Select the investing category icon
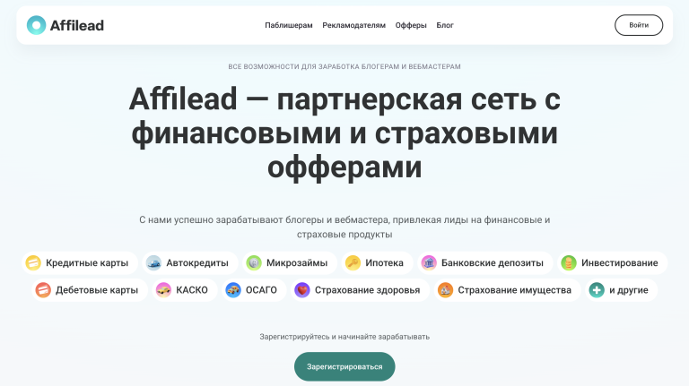Image resolution: width=689 pixels, height=386 pixels. tap(569, 263)
